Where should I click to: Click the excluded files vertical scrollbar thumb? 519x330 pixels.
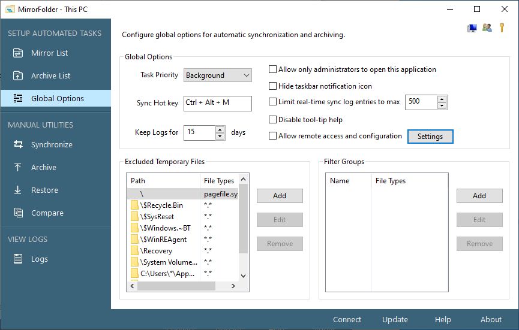243,219
